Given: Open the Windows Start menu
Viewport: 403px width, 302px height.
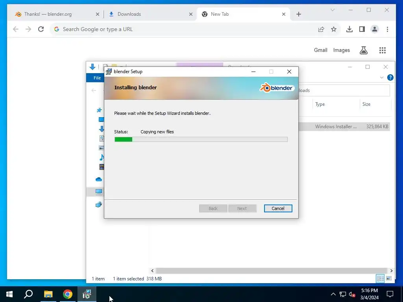Looking at the screenshot, I should [9, 294].
